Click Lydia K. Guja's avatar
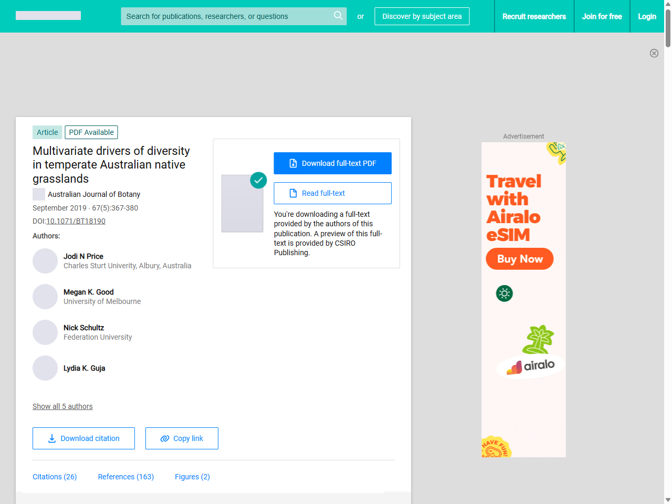The image size is (672, 504). [45, 368]
